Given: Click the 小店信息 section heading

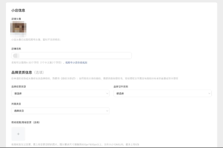Looking at the screenshot, I should click(18, 11).
